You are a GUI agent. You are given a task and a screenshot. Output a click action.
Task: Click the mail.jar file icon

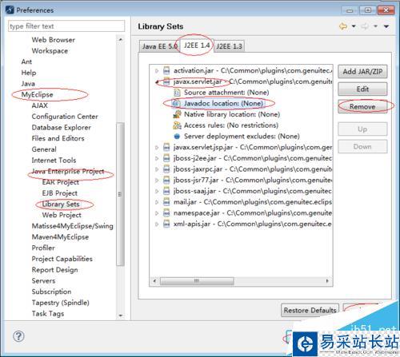click(166, 202)
